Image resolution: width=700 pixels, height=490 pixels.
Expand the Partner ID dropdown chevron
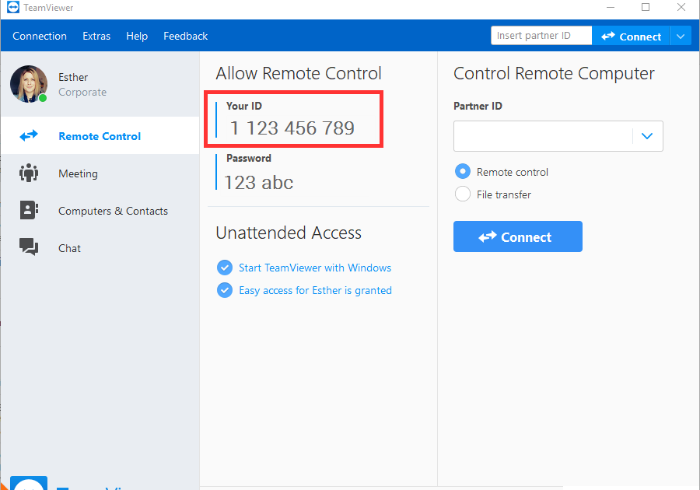click(x=647, y=136)
